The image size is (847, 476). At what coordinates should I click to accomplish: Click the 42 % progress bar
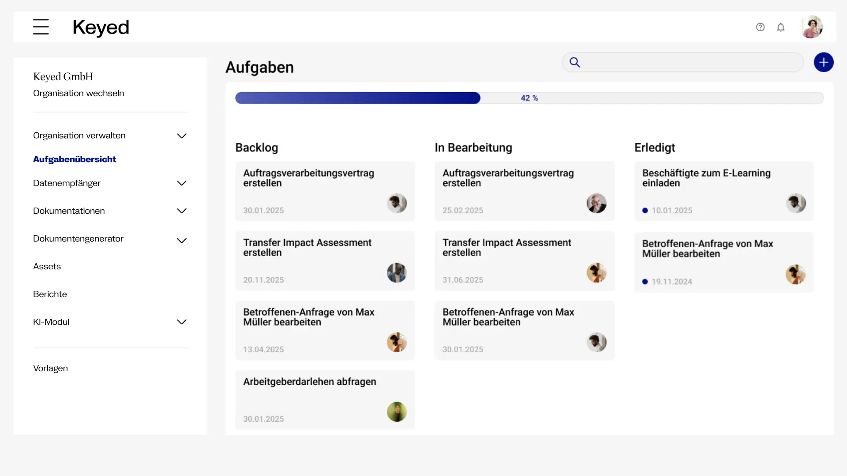pos(529,98)
